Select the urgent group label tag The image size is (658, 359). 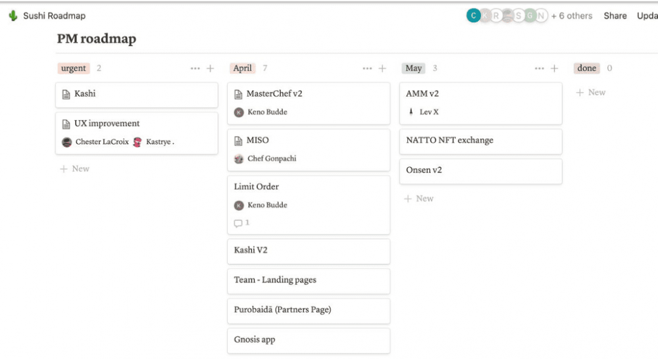pos(73,68)
